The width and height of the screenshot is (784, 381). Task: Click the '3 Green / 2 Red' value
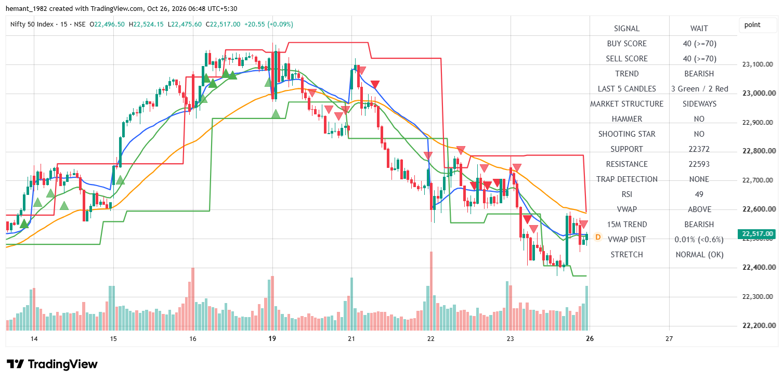(699, 89)
